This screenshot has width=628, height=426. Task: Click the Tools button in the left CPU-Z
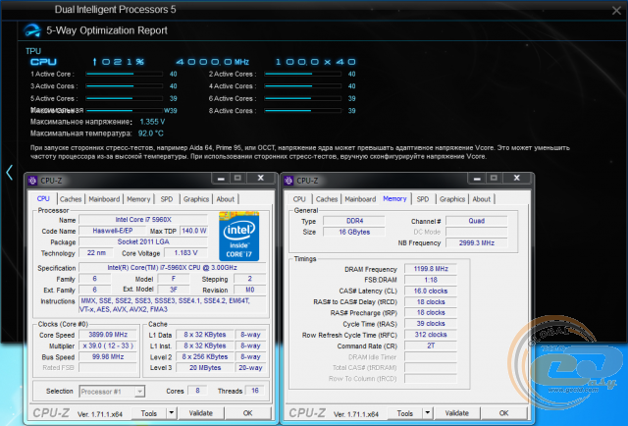click(x=148, y=413)
